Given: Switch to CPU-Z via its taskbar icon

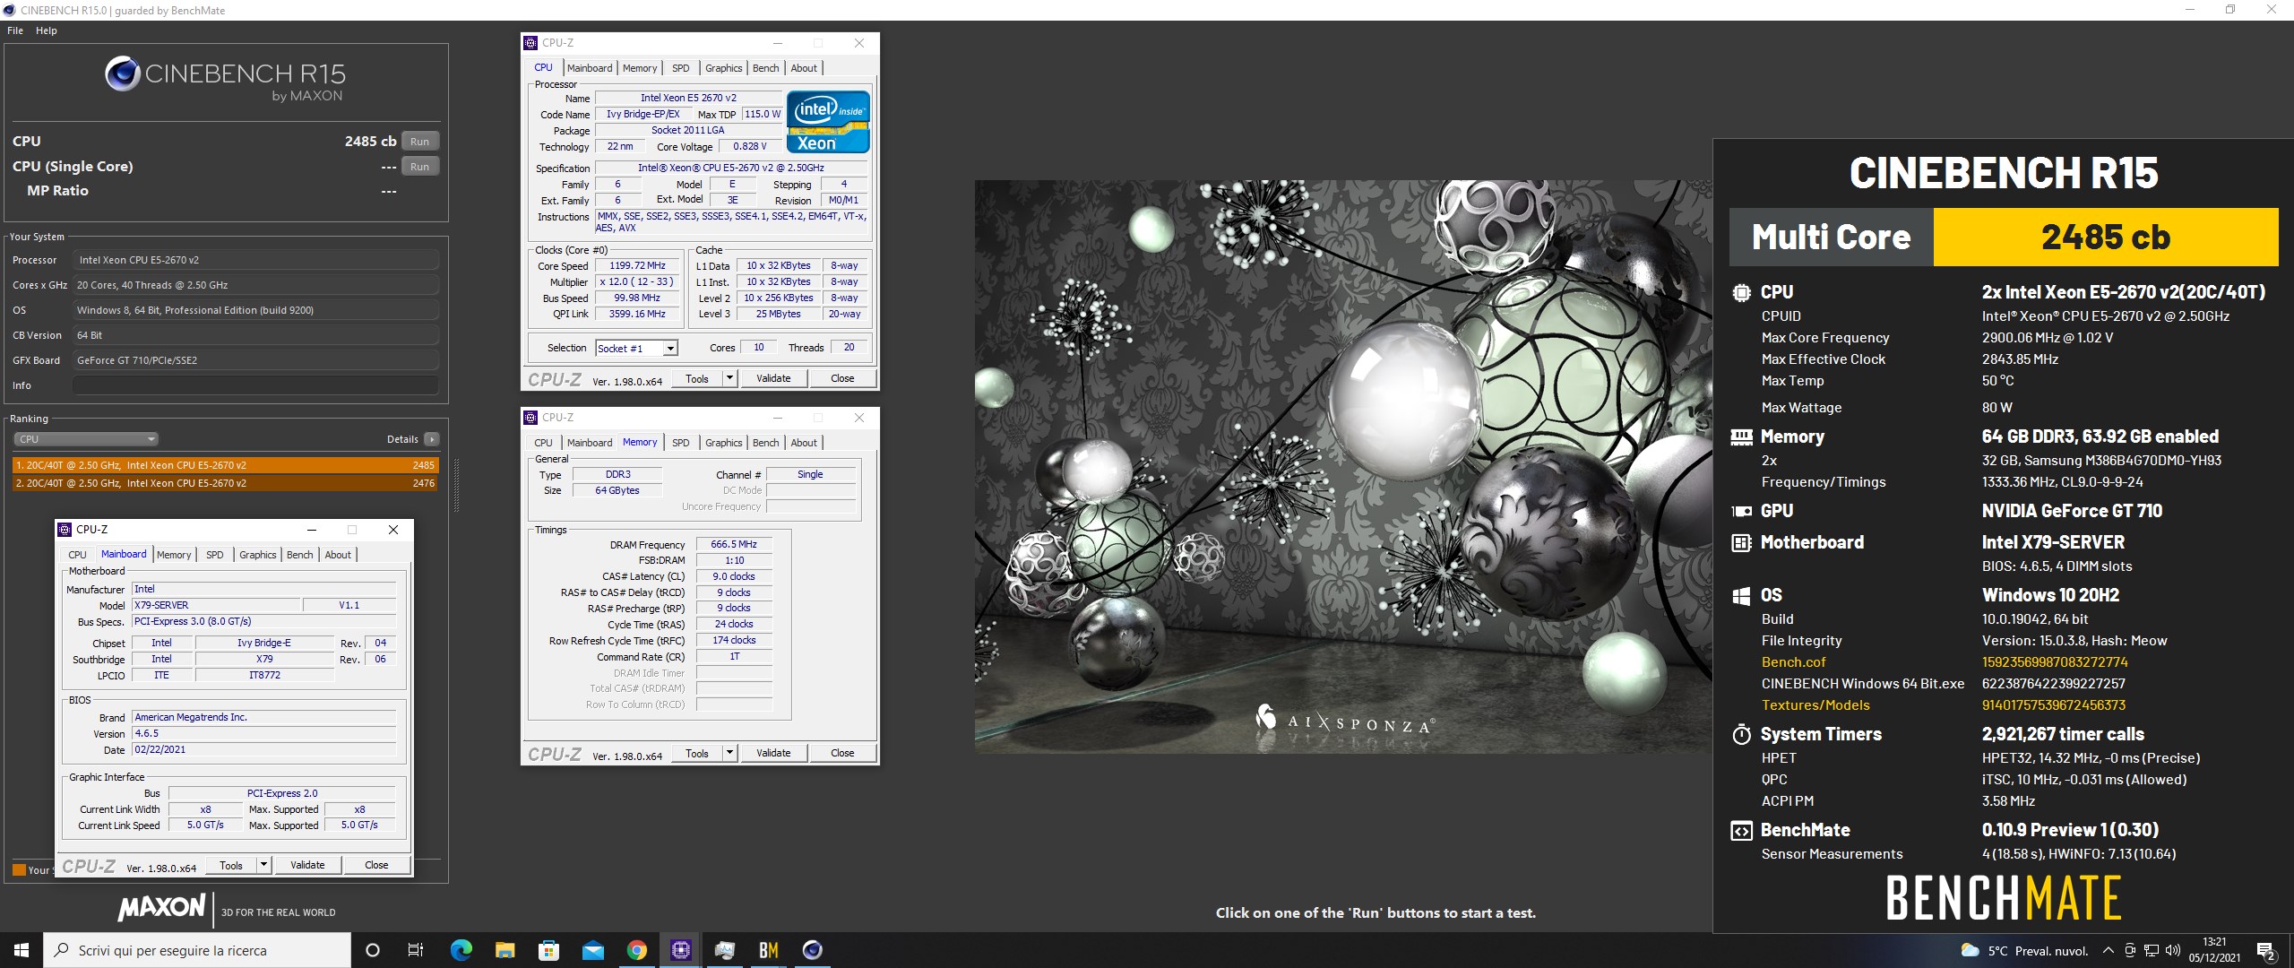Looking at the screenshot, I should [x=681, y=950].
